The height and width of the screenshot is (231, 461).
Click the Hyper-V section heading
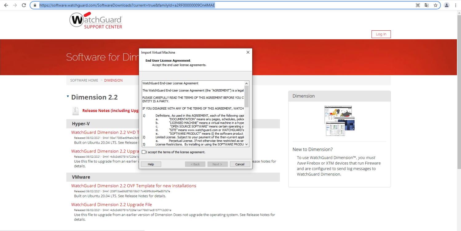tap(81, 124)
